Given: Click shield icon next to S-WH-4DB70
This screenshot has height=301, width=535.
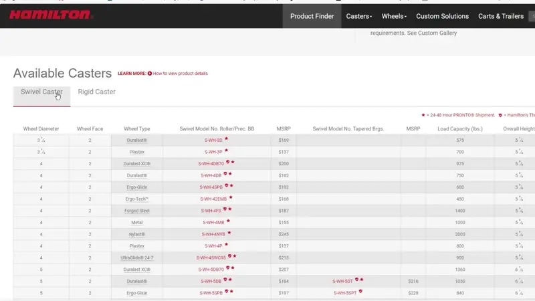Looking at the screenshot, I should pos(228,162).
